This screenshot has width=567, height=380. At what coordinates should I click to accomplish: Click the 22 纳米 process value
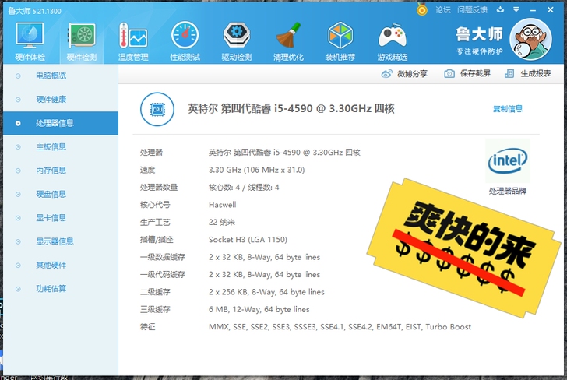pos(222,223)
